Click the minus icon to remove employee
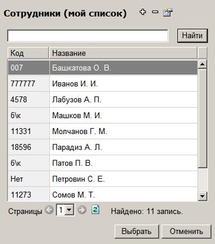The image size is (215, 244). tap(155, 12)
